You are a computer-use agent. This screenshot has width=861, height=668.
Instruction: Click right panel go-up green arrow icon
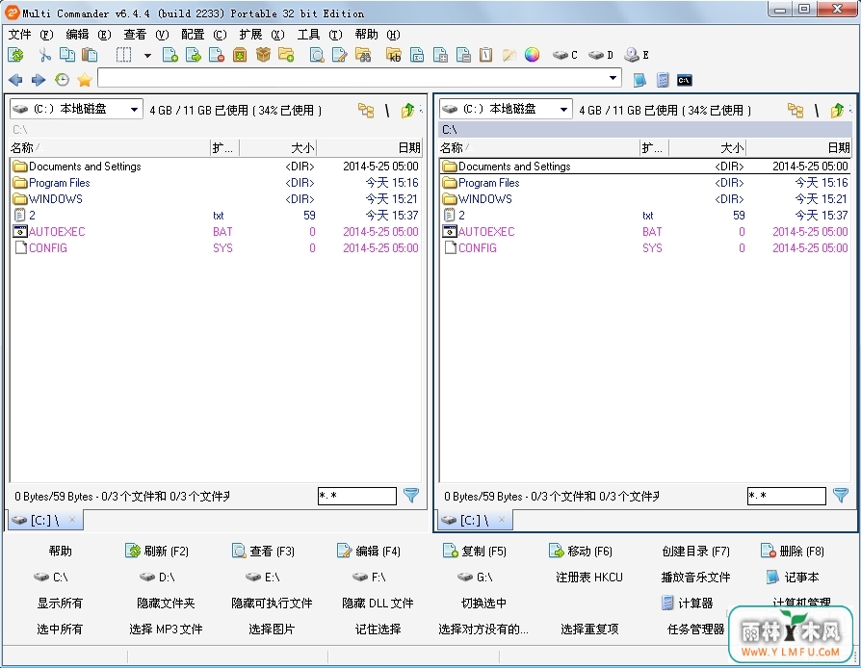pos(837,111)
